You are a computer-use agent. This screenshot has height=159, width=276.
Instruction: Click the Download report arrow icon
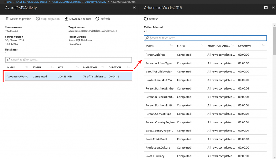click(66, 19)
